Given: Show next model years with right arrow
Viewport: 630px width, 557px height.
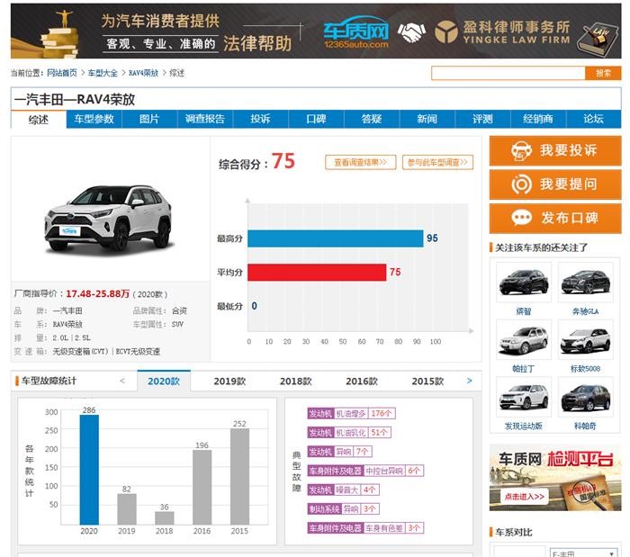Looking at the screenshot, I should pyautogui.click(x=469, y=381).
